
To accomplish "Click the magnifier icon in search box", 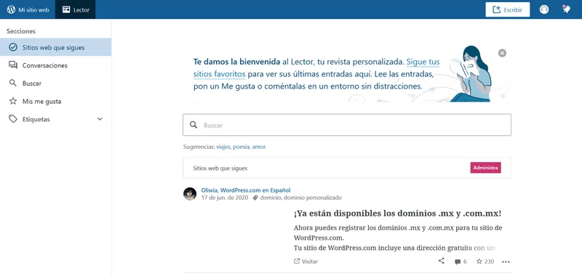I will (x=194, y=125).
